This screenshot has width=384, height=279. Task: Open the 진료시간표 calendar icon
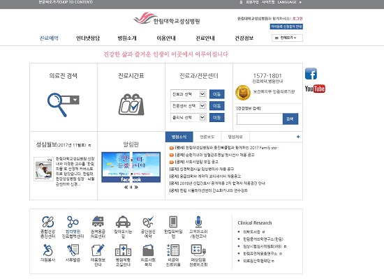131,104
